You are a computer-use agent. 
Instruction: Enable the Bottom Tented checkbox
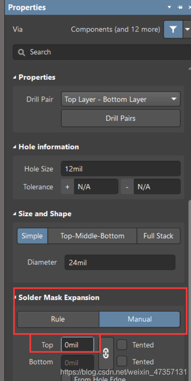coord(122,362)
